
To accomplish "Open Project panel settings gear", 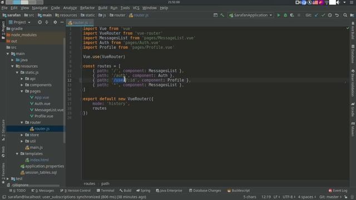I will tap(55, 22).
